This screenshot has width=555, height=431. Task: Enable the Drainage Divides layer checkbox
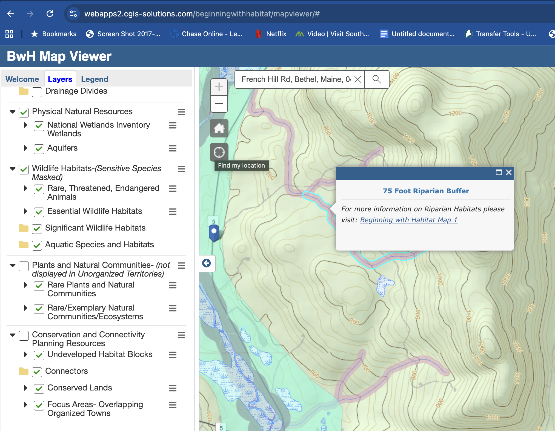pos(37,92)
